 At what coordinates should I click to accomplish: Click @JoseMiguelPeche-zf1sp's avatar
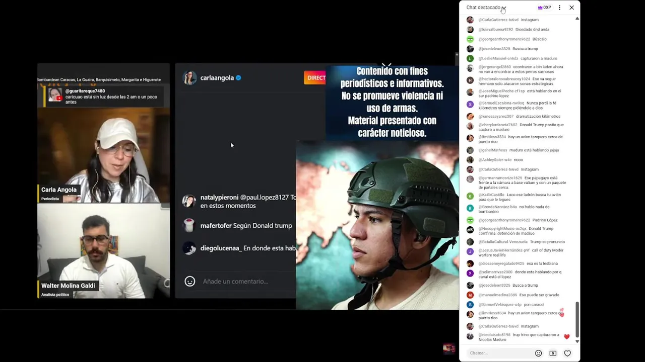pos(470,92)
